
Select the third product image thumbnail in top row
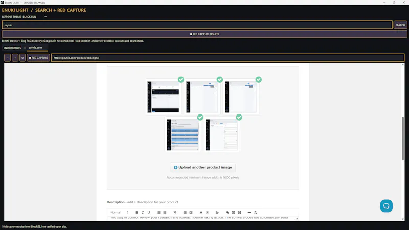coord(241,97)
